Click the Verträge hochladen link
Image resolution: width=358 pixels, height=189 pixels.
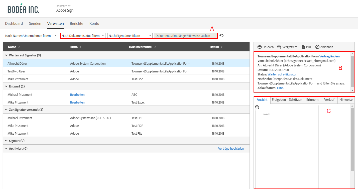click(231, 148)
